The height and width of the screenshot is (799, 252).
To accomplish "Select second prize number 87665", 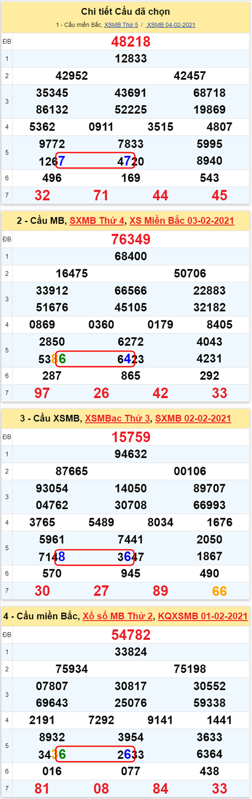I will [71, 471].
